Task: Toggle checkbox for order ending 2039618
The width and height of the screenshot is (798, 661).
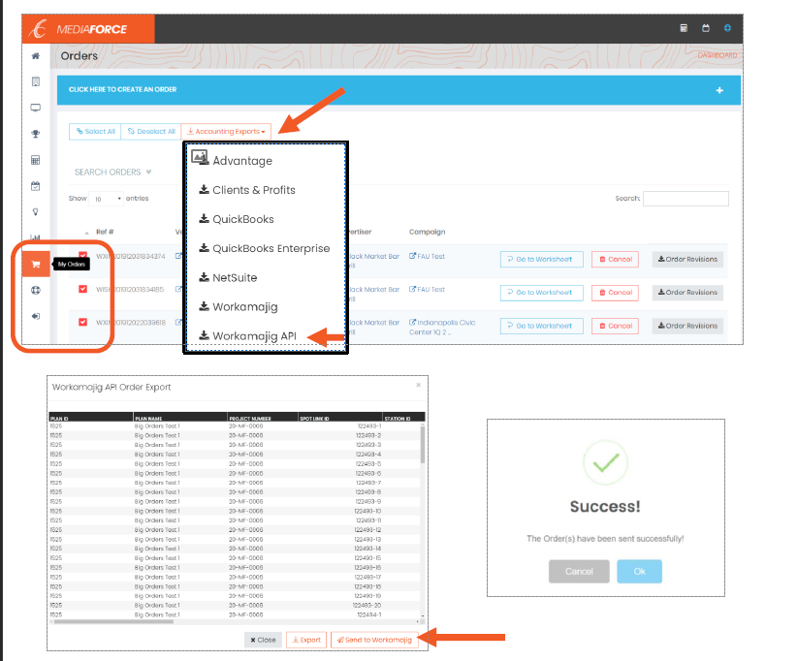Action: [x=83, y=322]
